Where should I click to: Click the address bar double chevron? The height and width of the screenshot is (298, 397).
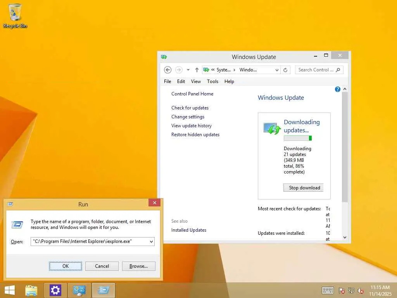point(213,70)
